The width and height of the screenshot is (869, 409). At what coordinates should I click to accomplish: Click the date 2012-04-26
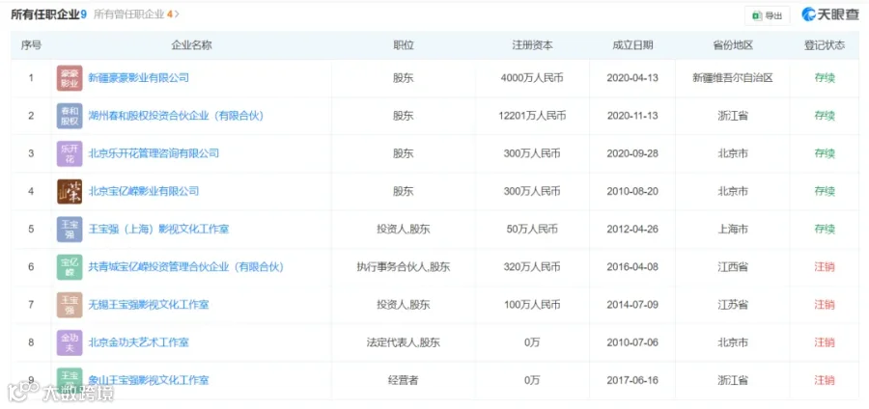[x=632, y=230]
